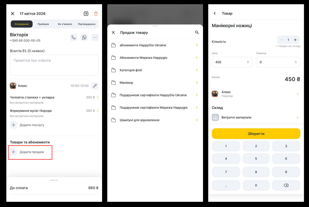Tap the phone call icon for Вікторія
309x207 pixels.
tap(74, 37)
